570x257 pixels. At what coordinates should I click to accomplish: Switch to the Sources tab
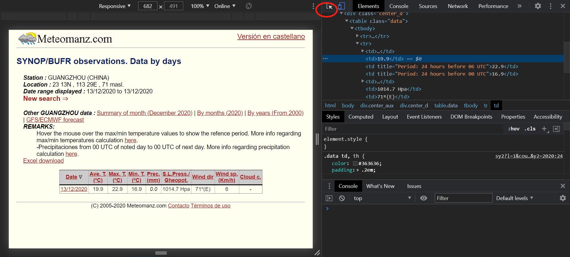tap(428, 6)
